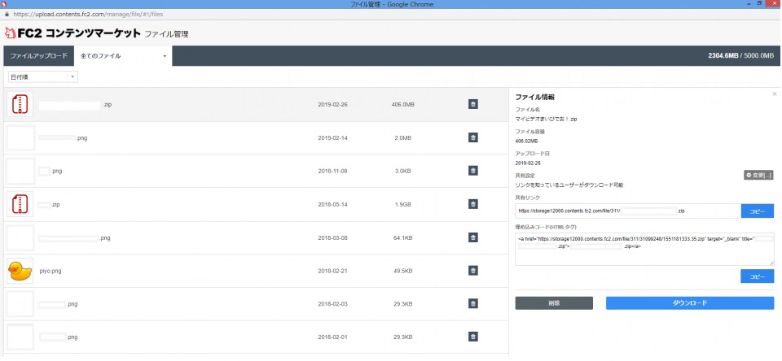
Task: Click the 変更 sharing settings button
Action: (758, 175)
